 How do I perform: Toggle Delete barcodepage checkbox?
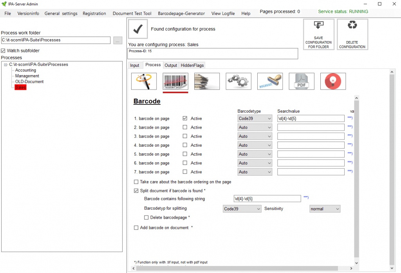[x=146, y=217]
